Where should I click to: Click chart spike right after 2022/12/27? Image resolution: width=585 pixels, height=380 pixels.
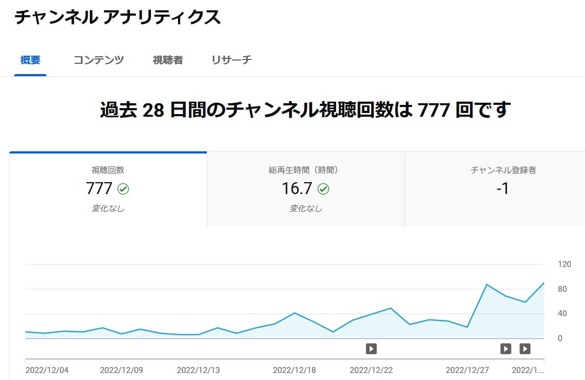click(x=487, y=284)
